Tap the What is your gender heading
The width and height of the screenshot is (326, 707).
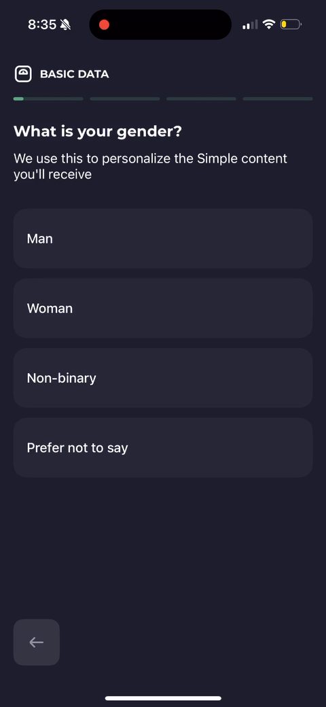(x=98, y=132)
